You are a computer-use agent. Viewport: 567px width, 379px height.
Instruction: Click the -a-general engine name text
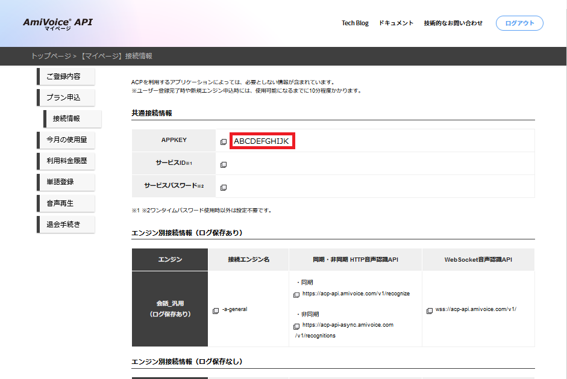[234, 309]
